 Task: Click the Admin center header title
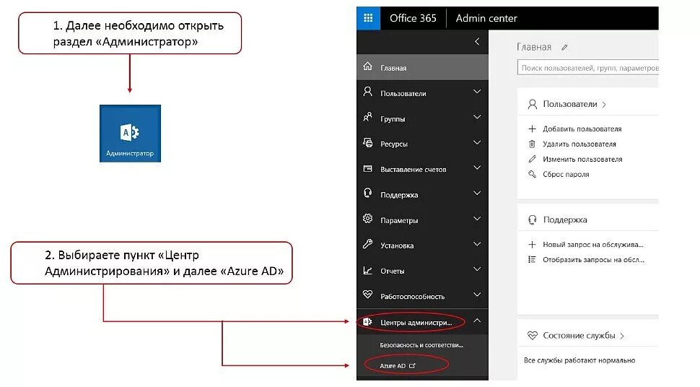[x=486, y=18]
